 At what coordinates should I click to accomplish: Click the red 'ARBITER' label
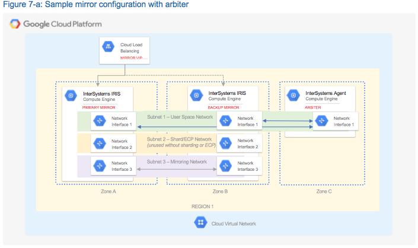click(x=312, y=107)
